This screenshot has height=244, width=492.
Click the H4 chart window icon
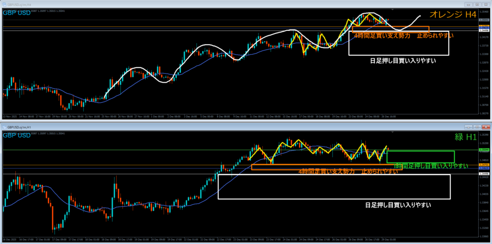click(4, 4)
